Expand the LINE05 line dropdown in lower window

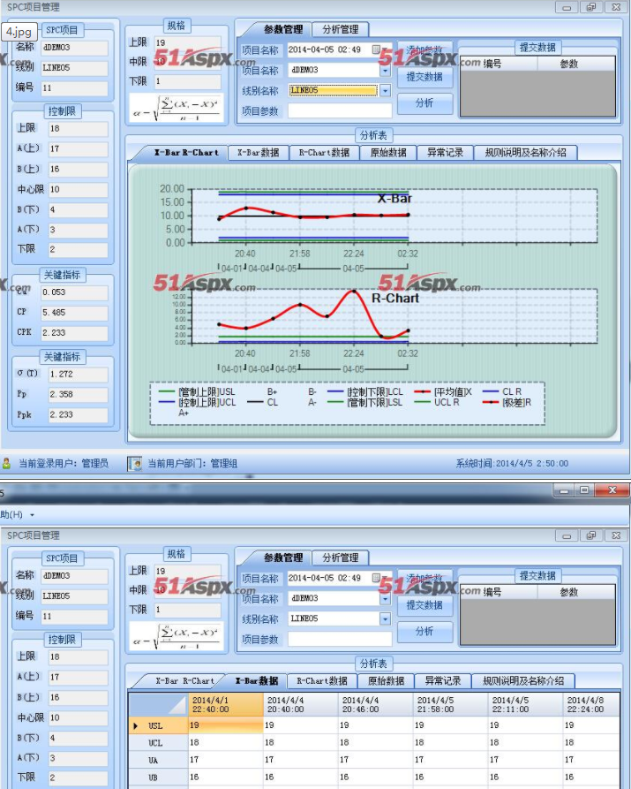385,618
